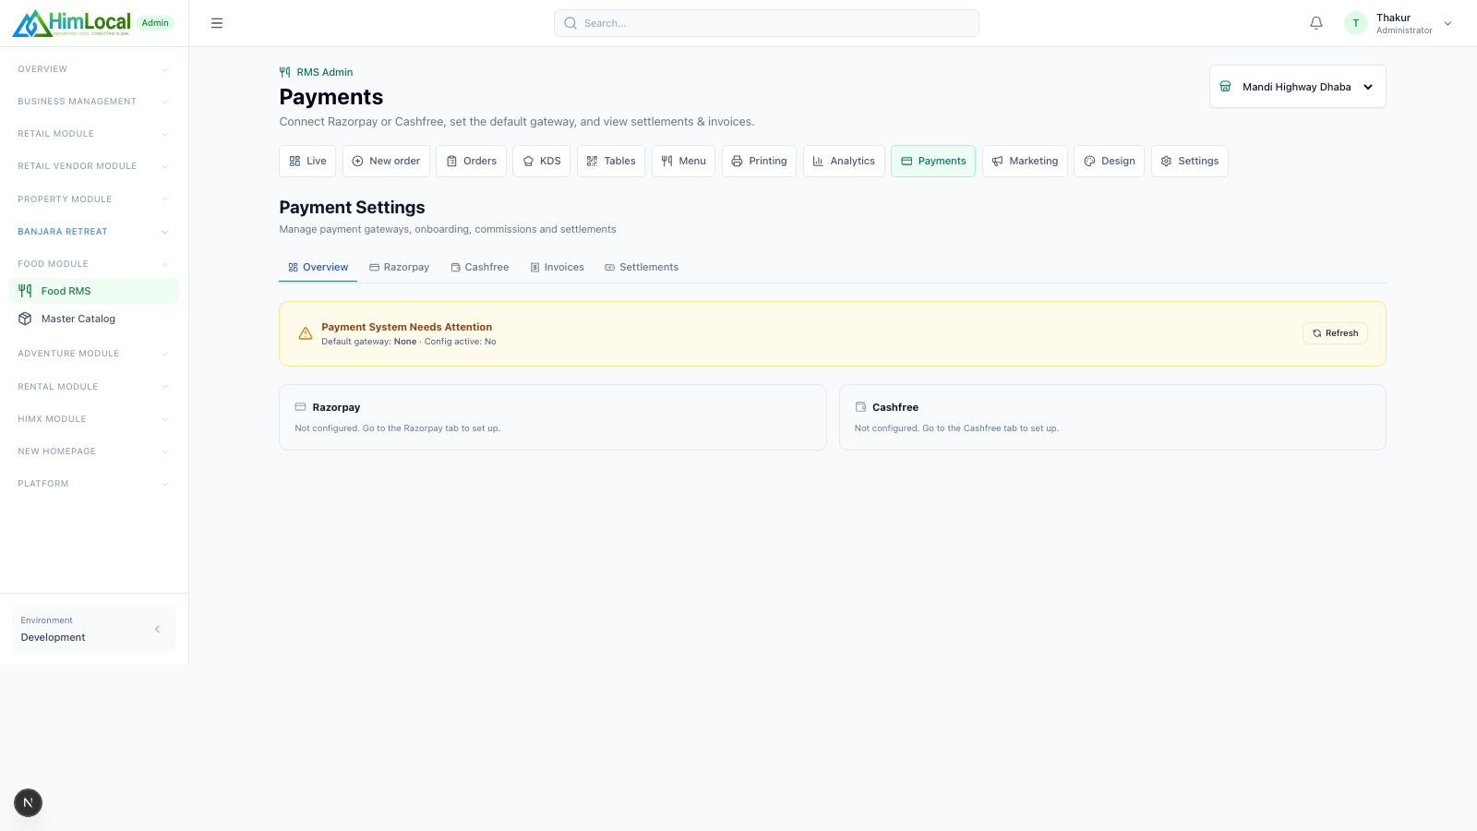
Task: Click the Next.js dev tools badge
Action: pos(28,802)
